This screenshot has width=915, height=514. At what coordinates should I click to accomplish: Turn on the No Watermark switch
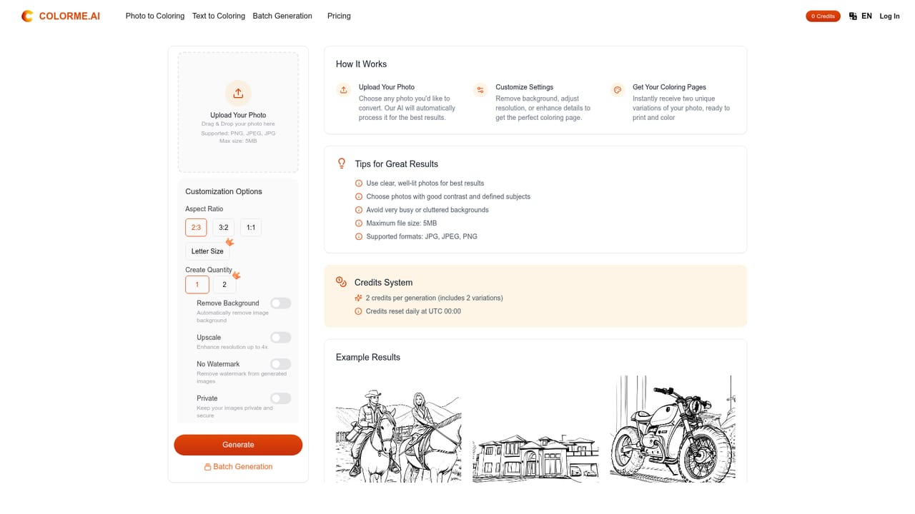coord(281,364)
